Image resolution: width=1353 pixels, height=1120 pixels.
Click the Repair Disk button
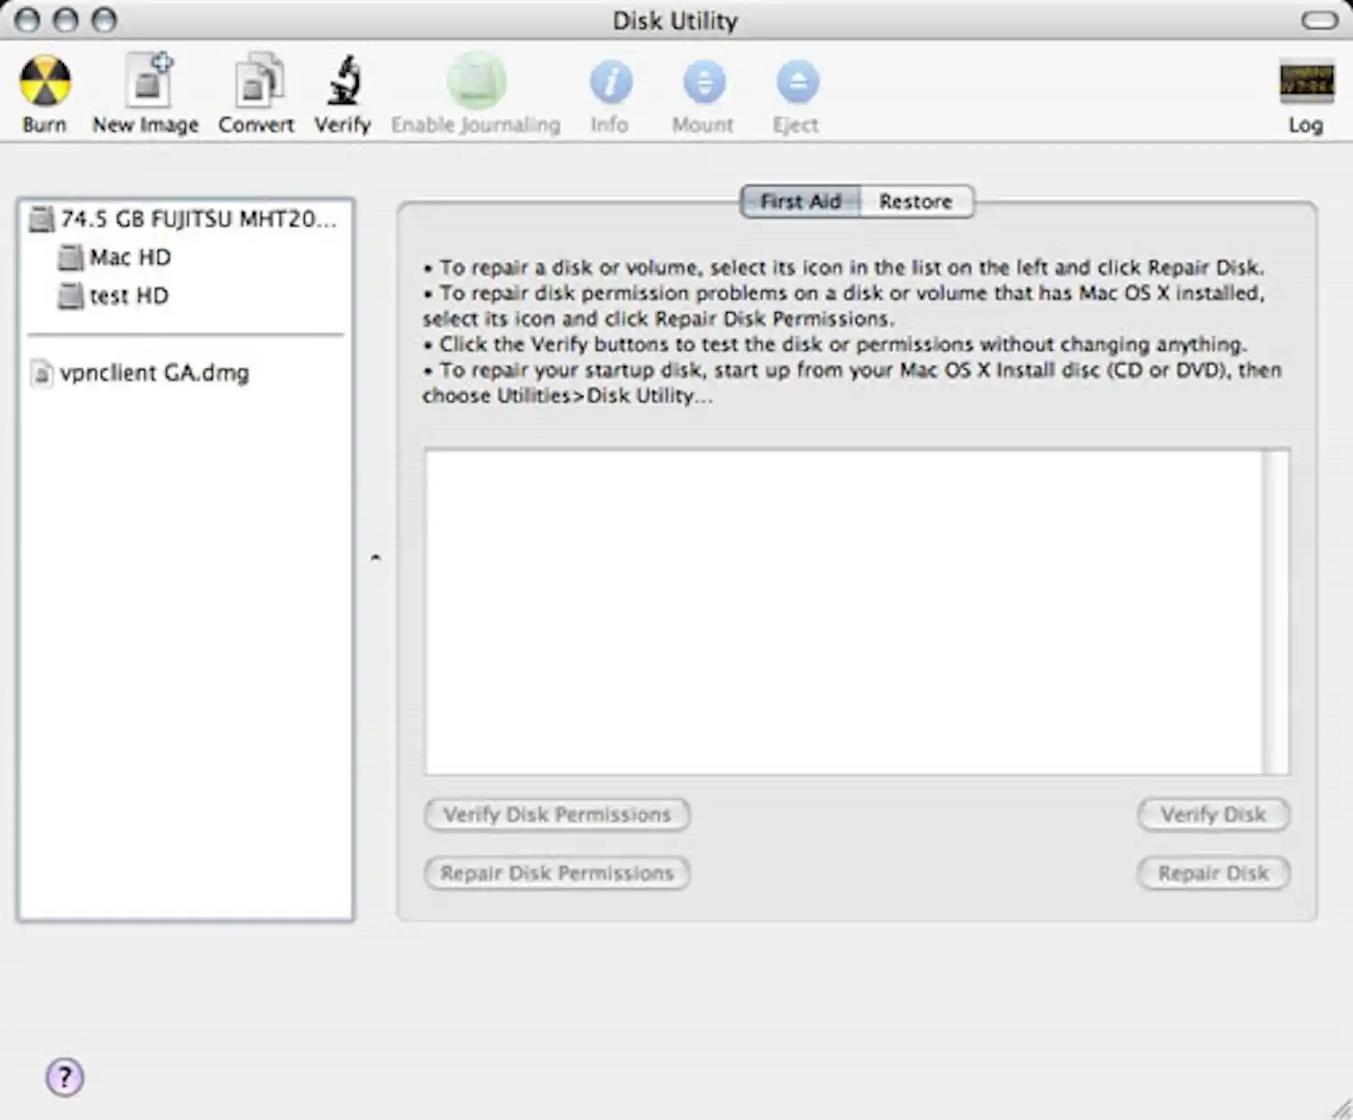pyautogui.click(x=1212, y=873)
